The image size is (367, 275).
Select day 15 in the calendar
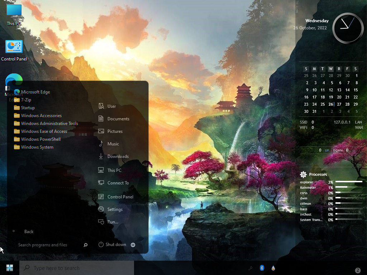[x=356, y=90]
